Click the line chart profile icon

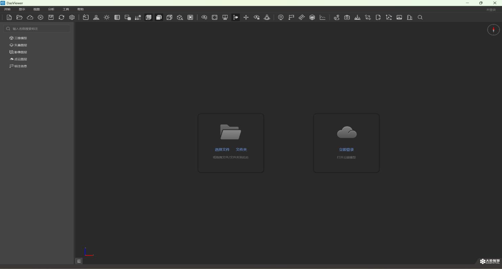[x=323, y=17]
